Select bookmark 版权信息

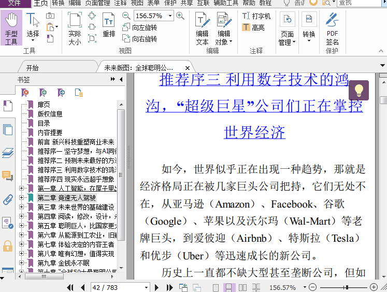point(50,114)
